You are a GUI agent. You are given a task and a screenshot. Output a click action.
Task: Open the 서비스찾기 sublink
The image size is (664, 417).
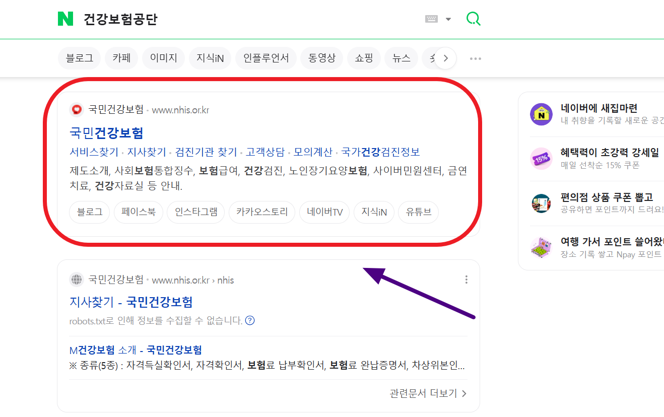(94, 152)
